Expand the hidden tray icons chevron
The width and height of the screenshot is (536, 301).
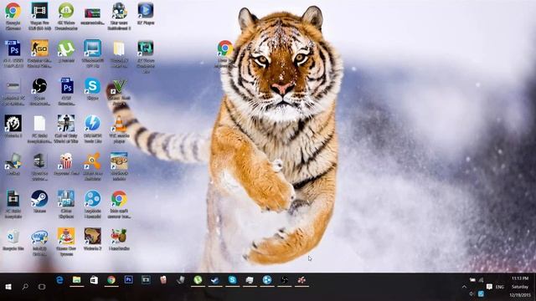click(x=464, y=287)
